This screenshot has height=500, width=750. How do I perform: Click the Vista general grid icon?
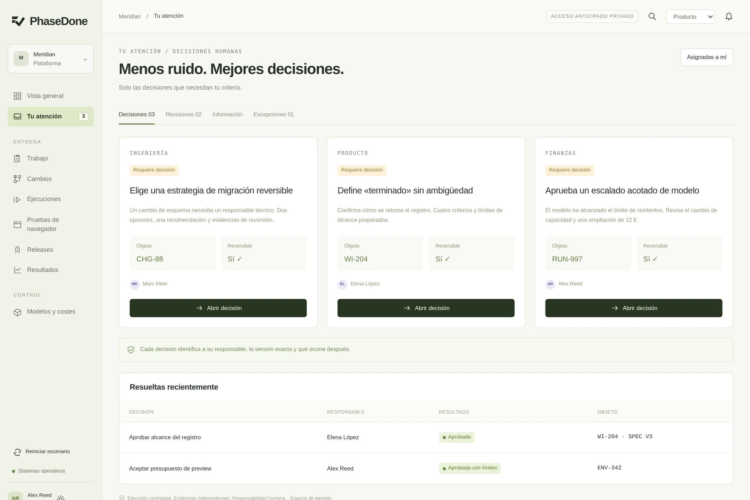tap(17, 96)
